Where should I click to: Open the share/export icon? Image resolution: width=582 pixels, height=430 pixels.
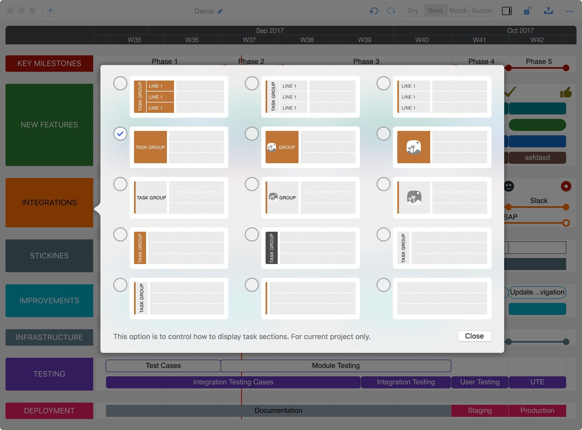548,11
